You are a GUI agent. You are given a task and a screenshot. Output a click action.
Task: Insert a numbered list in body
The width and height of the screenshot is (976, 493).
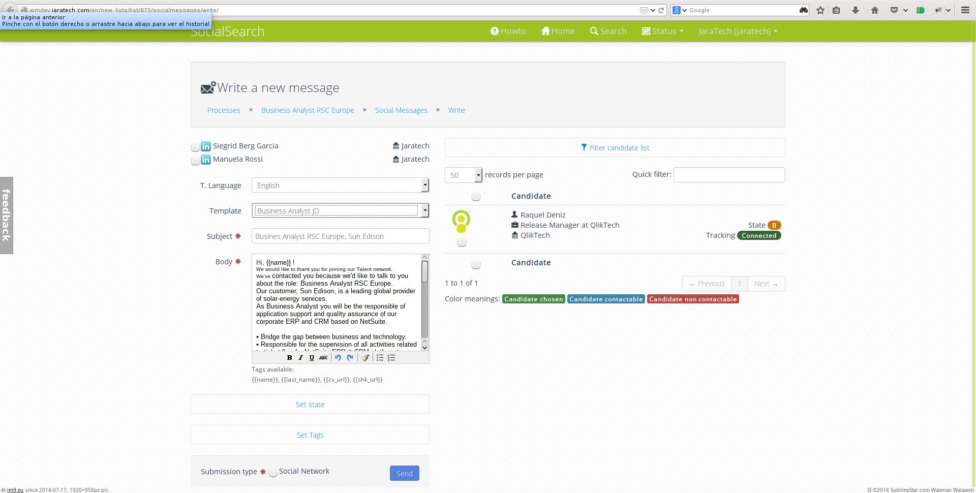(391, 358)
